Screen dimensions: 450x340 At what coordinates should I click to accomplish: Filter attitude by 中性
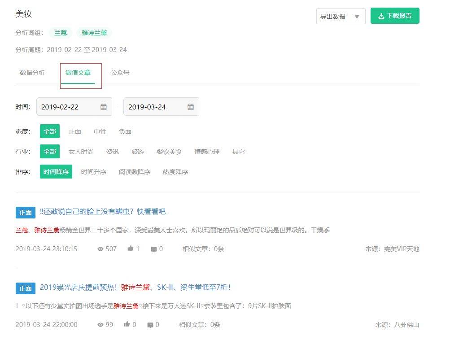click(100, 131)
